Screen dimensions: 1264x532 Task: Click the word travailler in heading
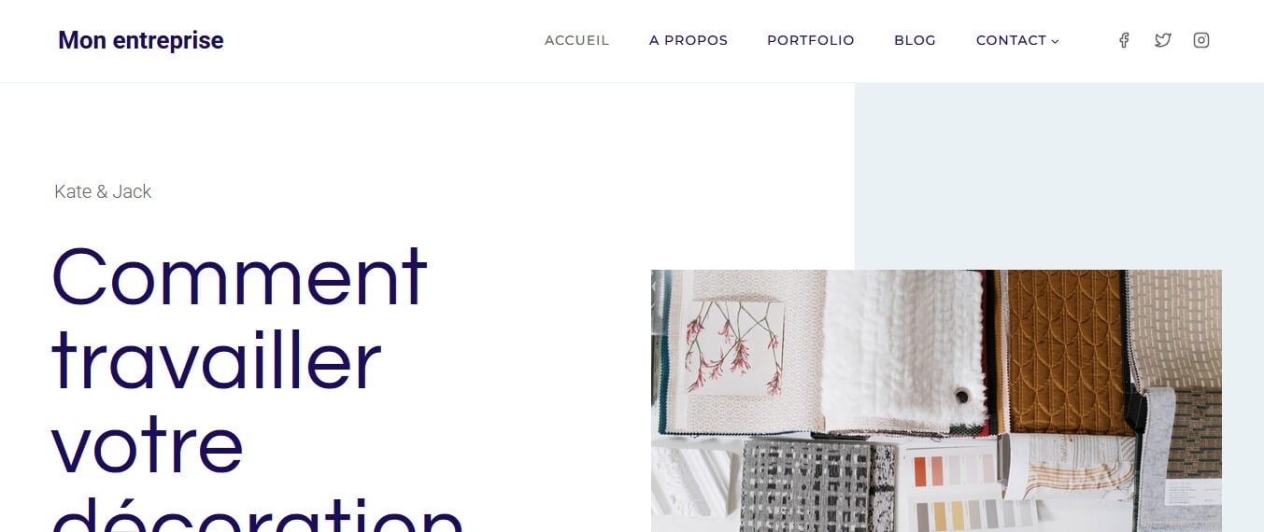click(x=217, y=360)
